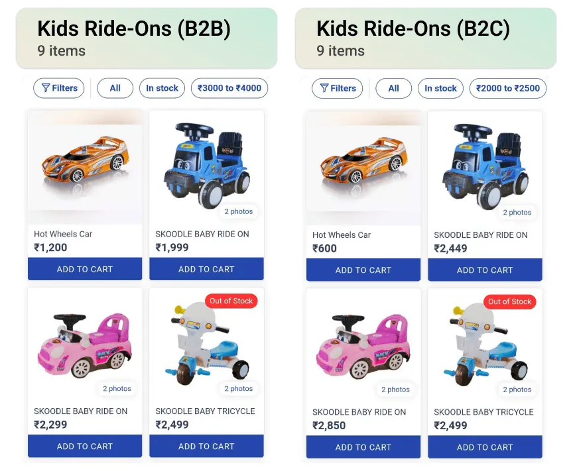Add ₹2,850 pink Skoodle ride-on to cart

363,446
